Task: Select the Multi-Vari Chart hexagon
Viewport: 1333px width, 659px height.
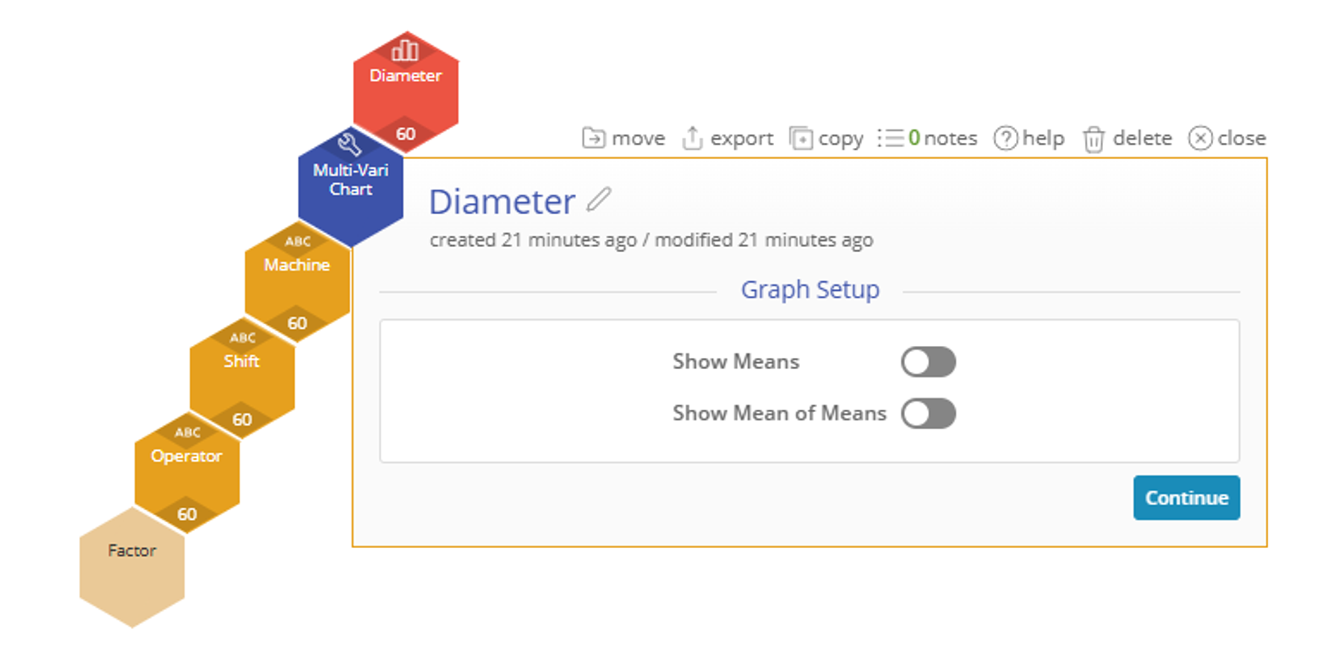Action: pyautogui.click(x=351, y=187)
